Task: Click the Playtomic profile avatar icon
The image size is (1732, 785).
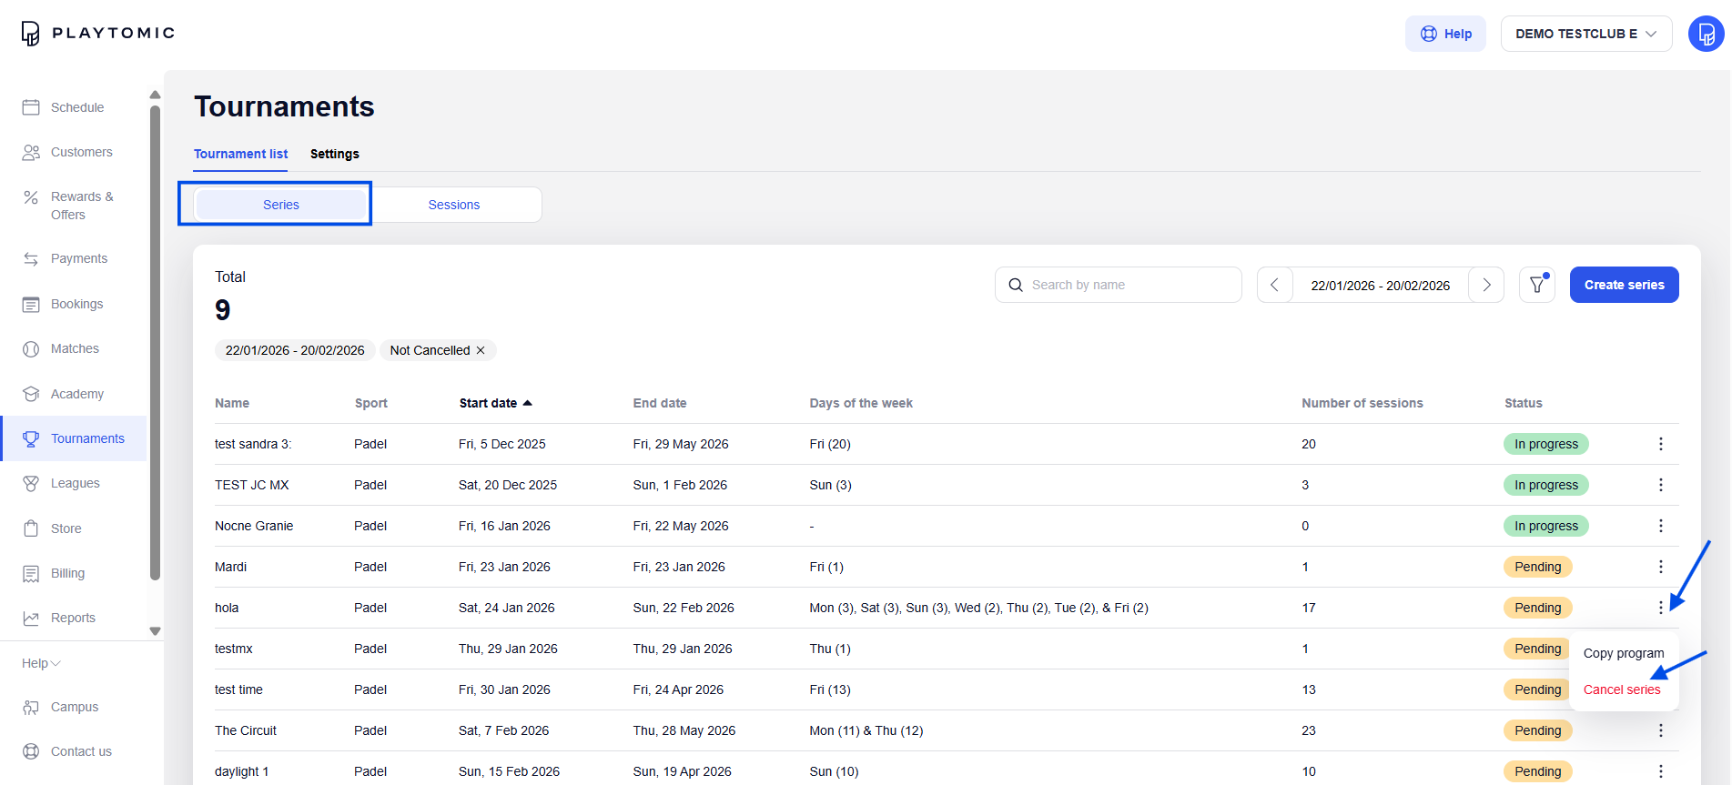Action: (1706, 34)
